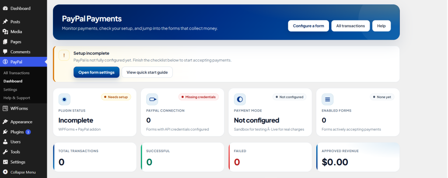Click the Payment Mode half-moon icon
This screenshot has width=448, height=178.
(240, 99)
